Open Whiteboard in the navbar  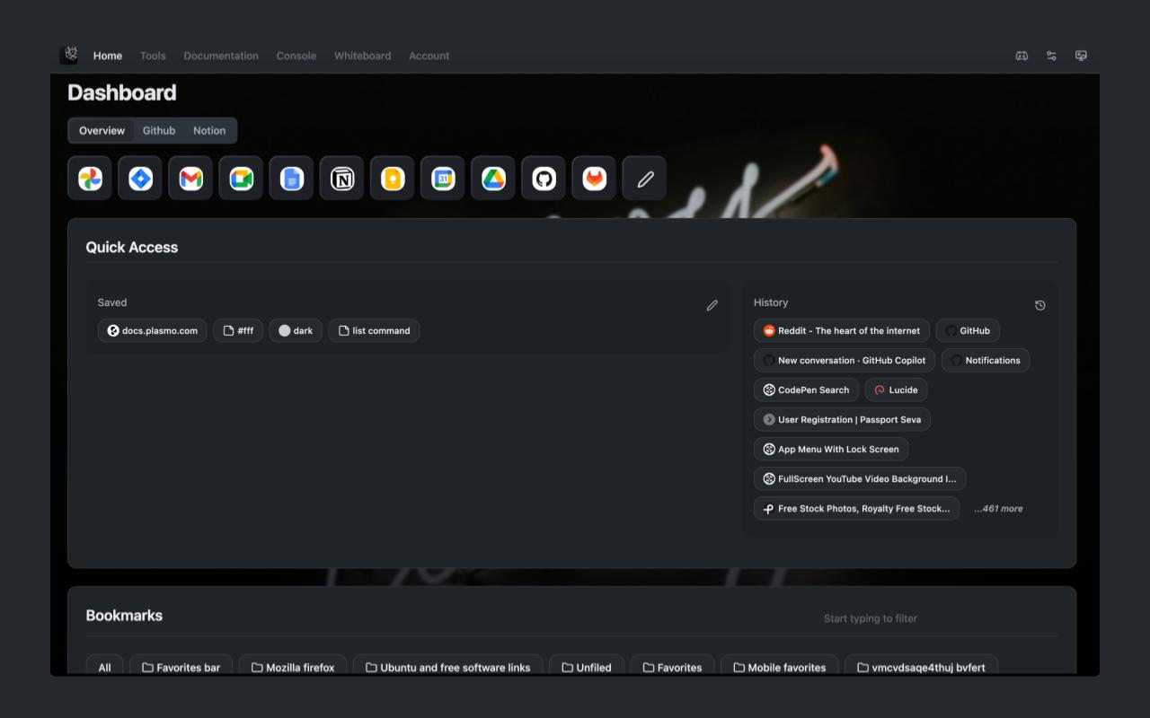pos(363,56)
